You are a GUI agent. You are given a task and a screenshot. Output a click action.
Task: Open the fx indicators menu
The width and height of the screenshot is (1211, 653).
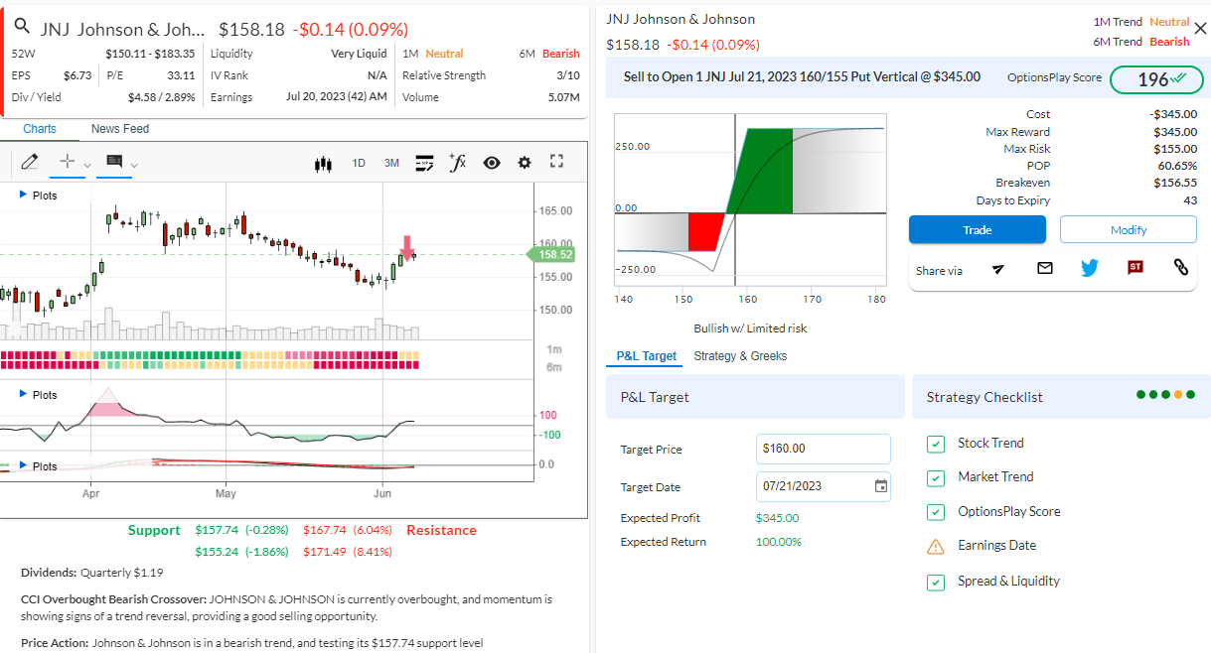pyautogui.click(x=457, y=162)
